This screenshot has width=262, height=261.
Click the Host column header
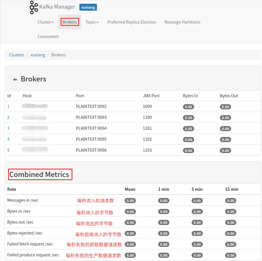coord(27,96)
